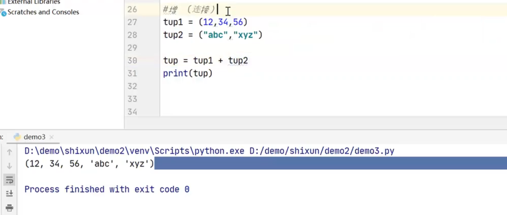
Task: Click the Scratches and Consoles icon
Action: click(x=3, y=13)
